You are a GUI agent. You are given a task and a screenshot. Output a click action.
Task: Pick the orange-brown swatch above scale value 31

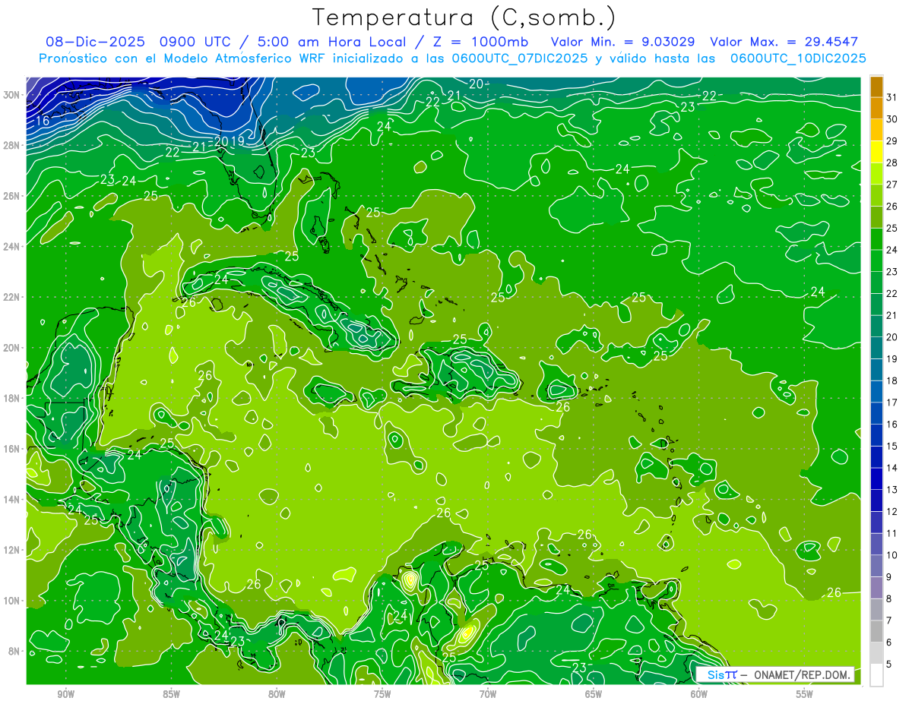[877, 87]
